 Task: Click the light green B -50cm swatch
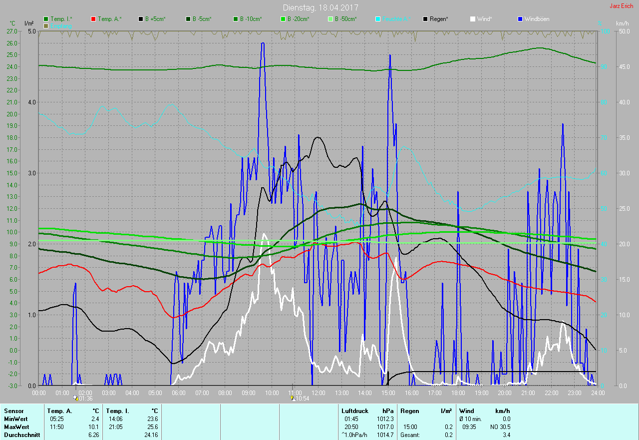coord(330,19)
